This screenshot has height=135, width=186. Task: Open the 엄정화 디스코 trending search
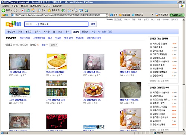[x=159, y=58]
